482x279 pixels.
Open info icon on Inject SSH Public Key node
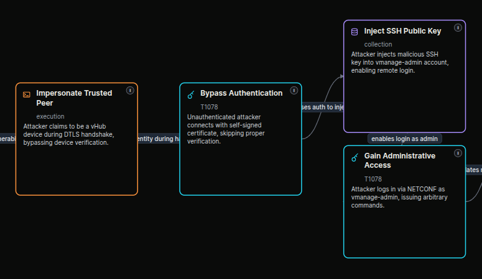(458, 28)
